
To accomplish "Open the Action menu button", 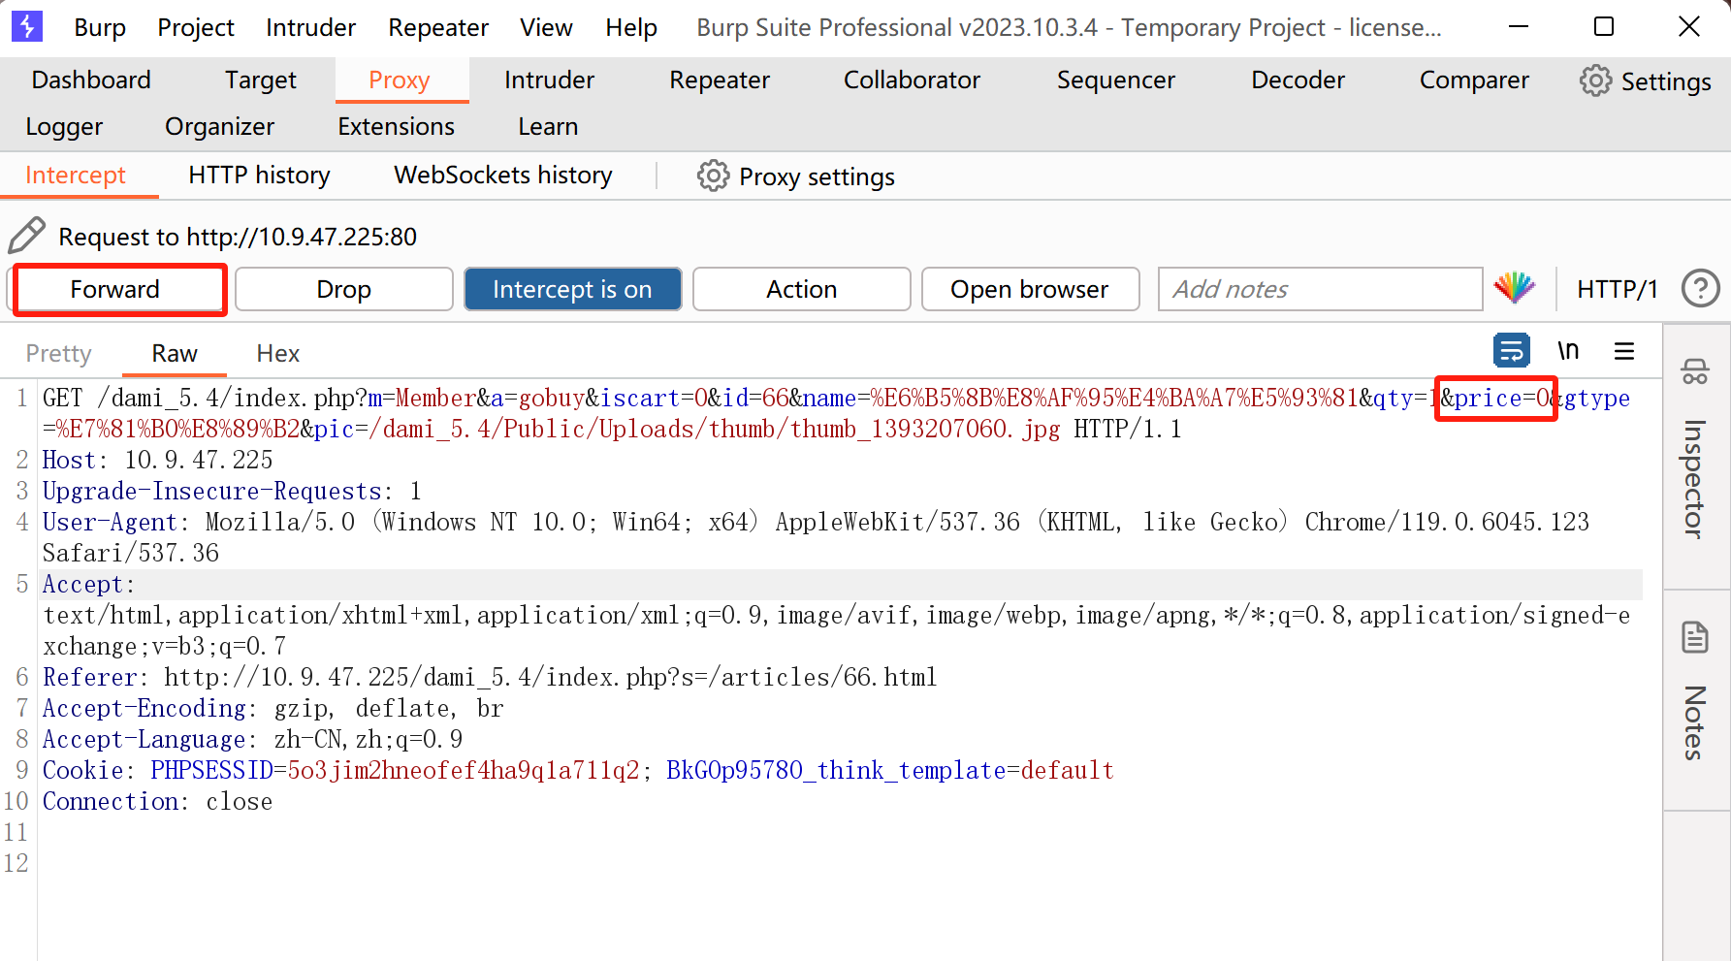I will pyautogui.click(x=802, y=289).
